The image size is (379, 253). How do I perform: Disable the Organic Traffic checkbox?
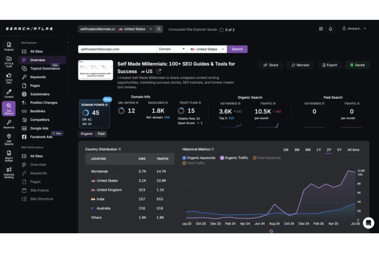[222, 158]
